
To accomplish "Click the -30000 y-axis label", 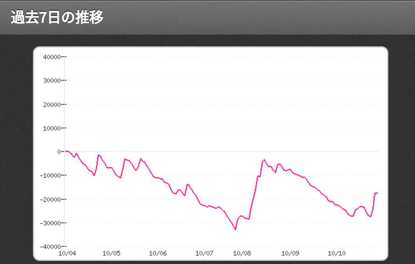I will point(50,223).
